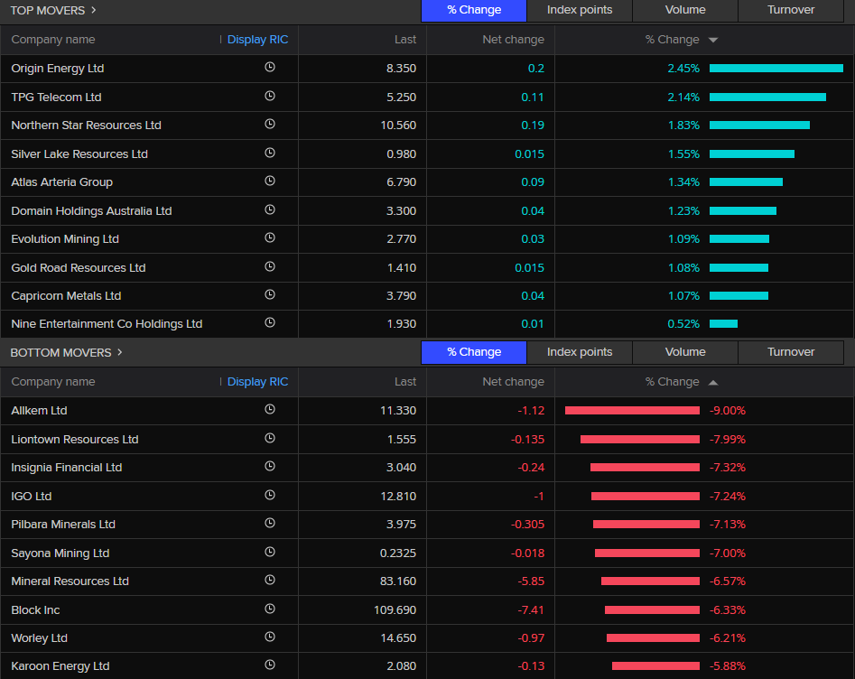Click clock icon in Capricorn Metals Ltd row
Screen dimensions: 855x679
pyautogui.click(x=270, y=294)
